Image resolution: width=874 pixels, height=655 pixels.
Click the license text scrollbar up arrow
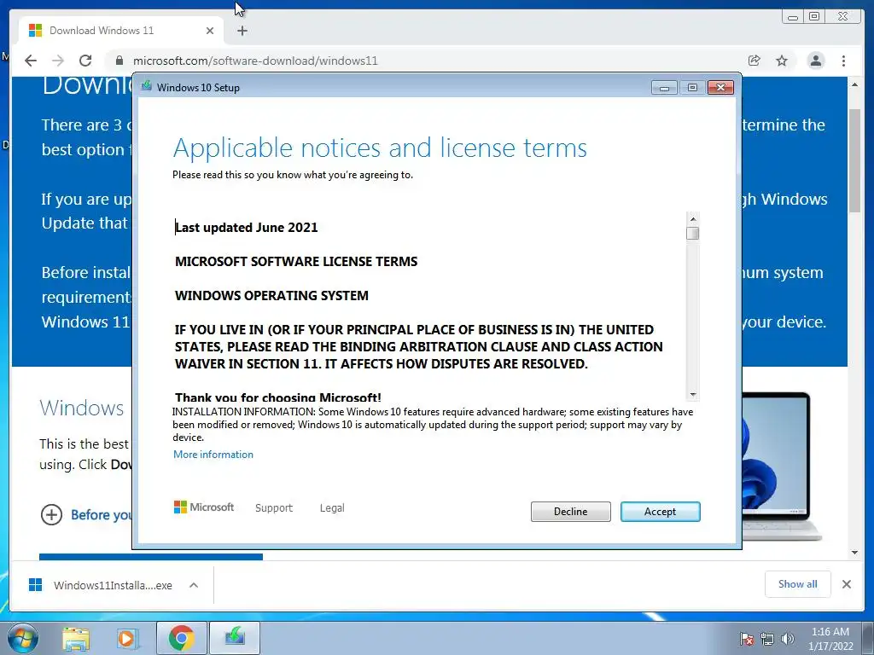coord(693,219)
